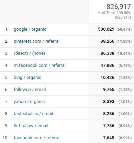Image resolution: width=134 pixels, height=143 pixels.
Task: Click the 8,393 sessions value
Action: 109,102
